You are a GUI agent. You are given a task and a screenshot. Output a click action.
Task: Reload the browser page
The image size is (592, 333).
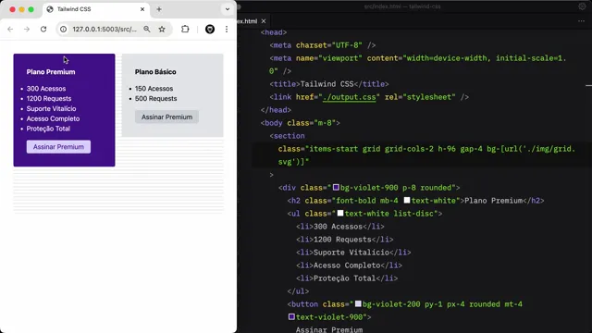[x=43, y=29]
